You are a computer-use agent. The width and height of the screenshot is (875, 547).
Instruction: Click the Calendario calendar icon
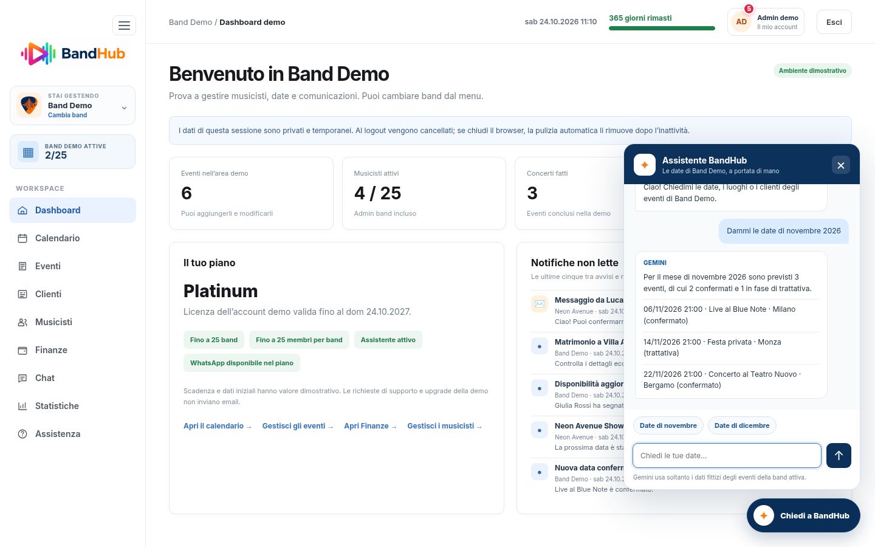pos(22,238)
